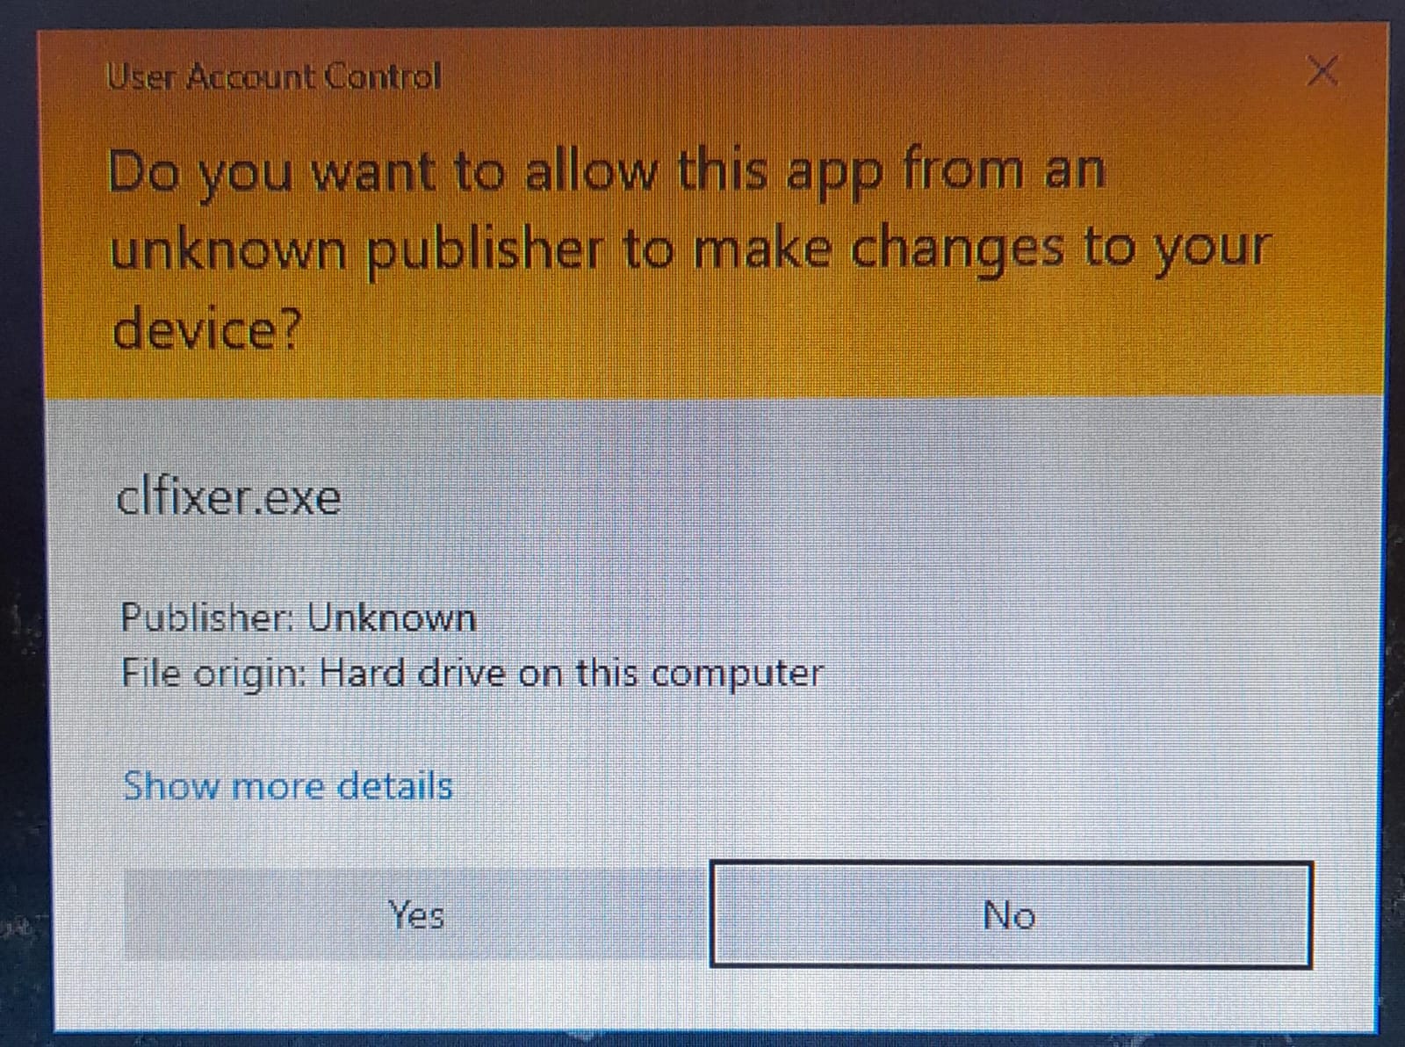Click the Do you want to allow heading line
Image resolution: width=1405 pixels, height=1047 pixels.
(x=606, y=171)
